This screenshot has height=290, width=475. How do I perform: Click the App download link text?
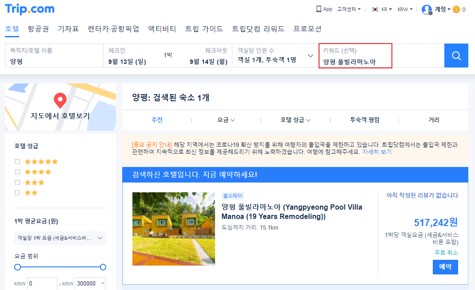(327, 9)
